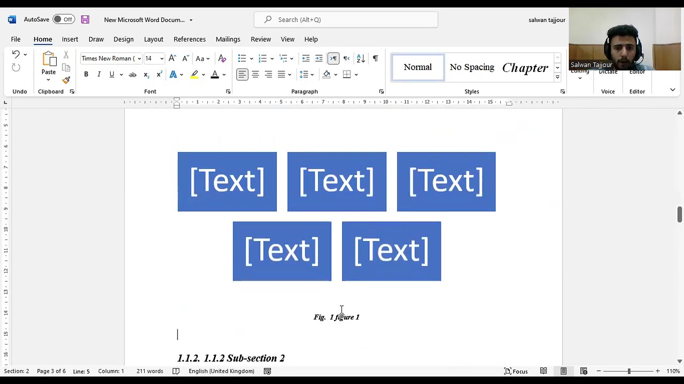Apply the yellow text highlight color
The image size is (684, 384).
click(x=195, y=75)
